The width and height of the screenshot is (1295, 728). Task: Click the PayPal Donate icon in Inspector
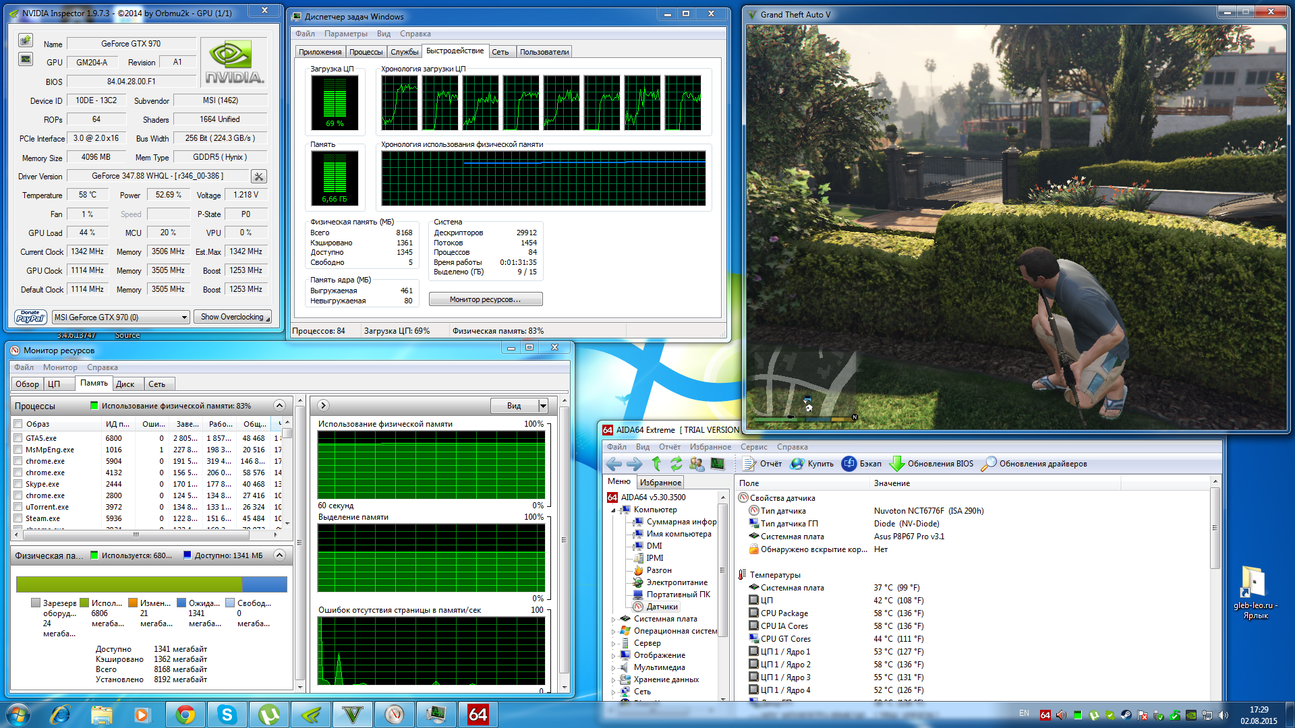click(30, 317)
